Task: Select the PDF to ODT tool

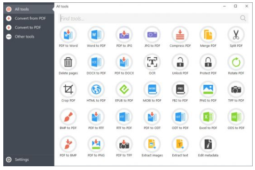Action: click(x=152, y=117)
